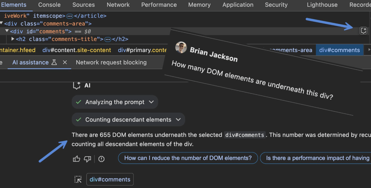Image resolution: width=371 pixels, height=188 pixels.
Task: Click the breadcrumb scroll-right arrow
Action: click(369, 50)
